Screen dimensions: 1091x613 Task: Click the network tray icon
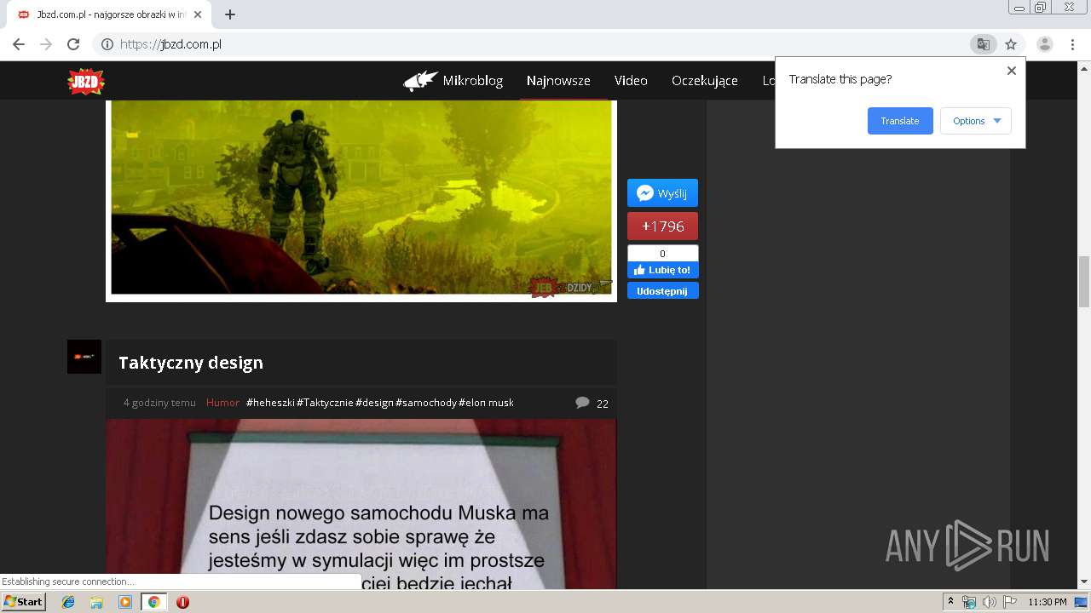point(969,602)
